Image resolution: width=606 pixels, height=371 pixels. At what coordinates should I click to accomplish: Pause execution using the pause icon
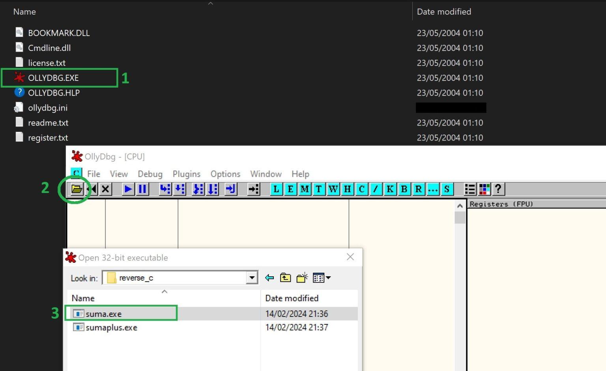(x=142, y=189)
